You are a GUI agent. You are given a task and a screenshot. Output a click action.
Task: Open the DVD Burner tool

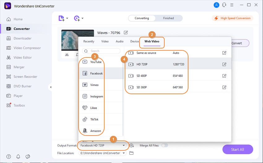click(19, 86)
